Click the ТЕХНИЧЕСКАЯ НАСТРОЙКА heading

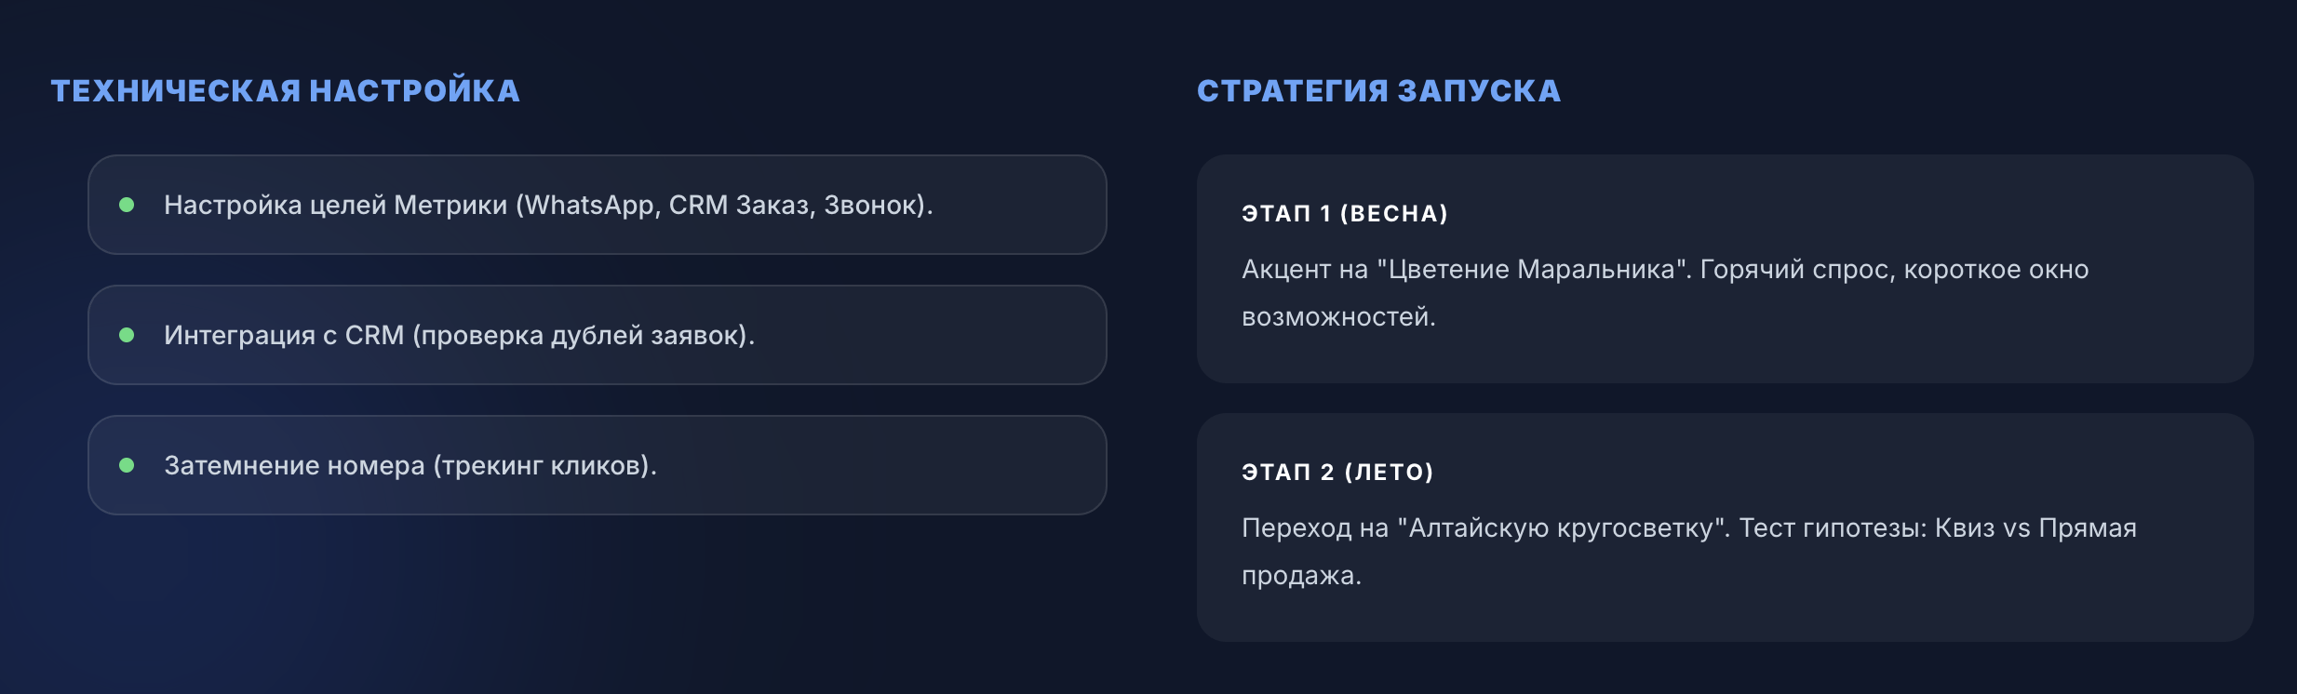pos(285,91)
